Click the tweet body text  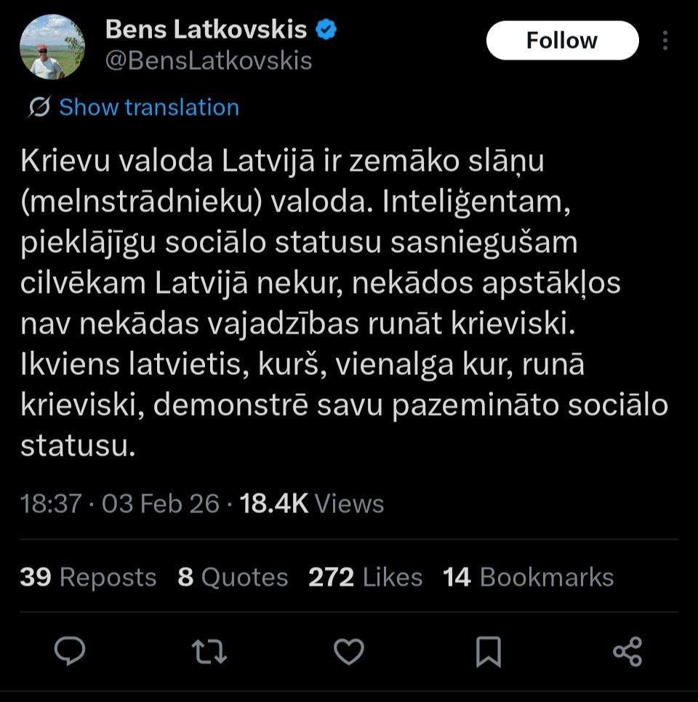pyautogui.click(x=342, y=304)
